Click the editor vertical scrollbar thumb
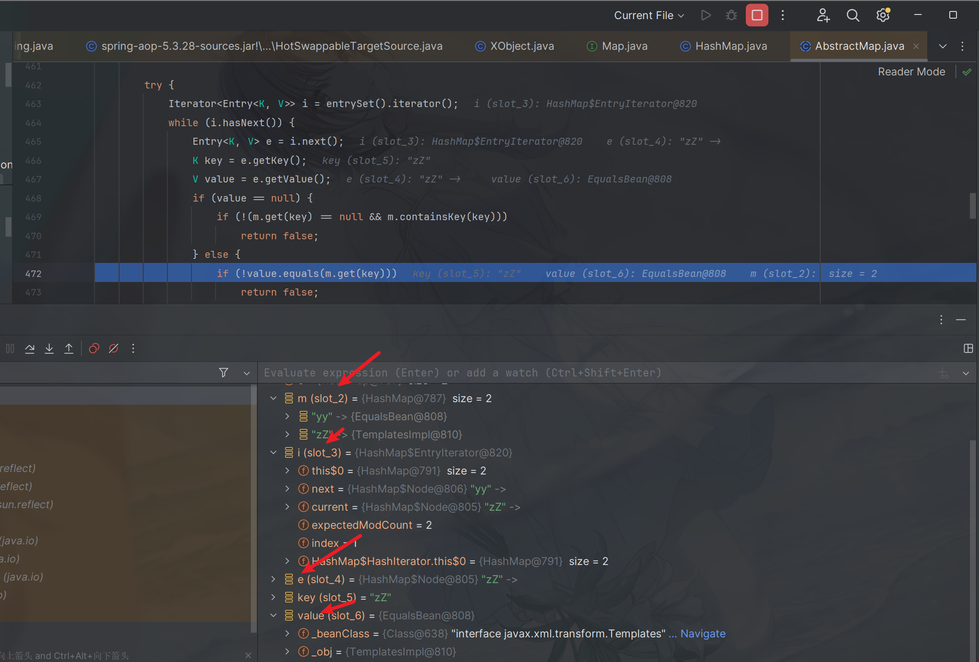979x662 pixels. (973, 206)
